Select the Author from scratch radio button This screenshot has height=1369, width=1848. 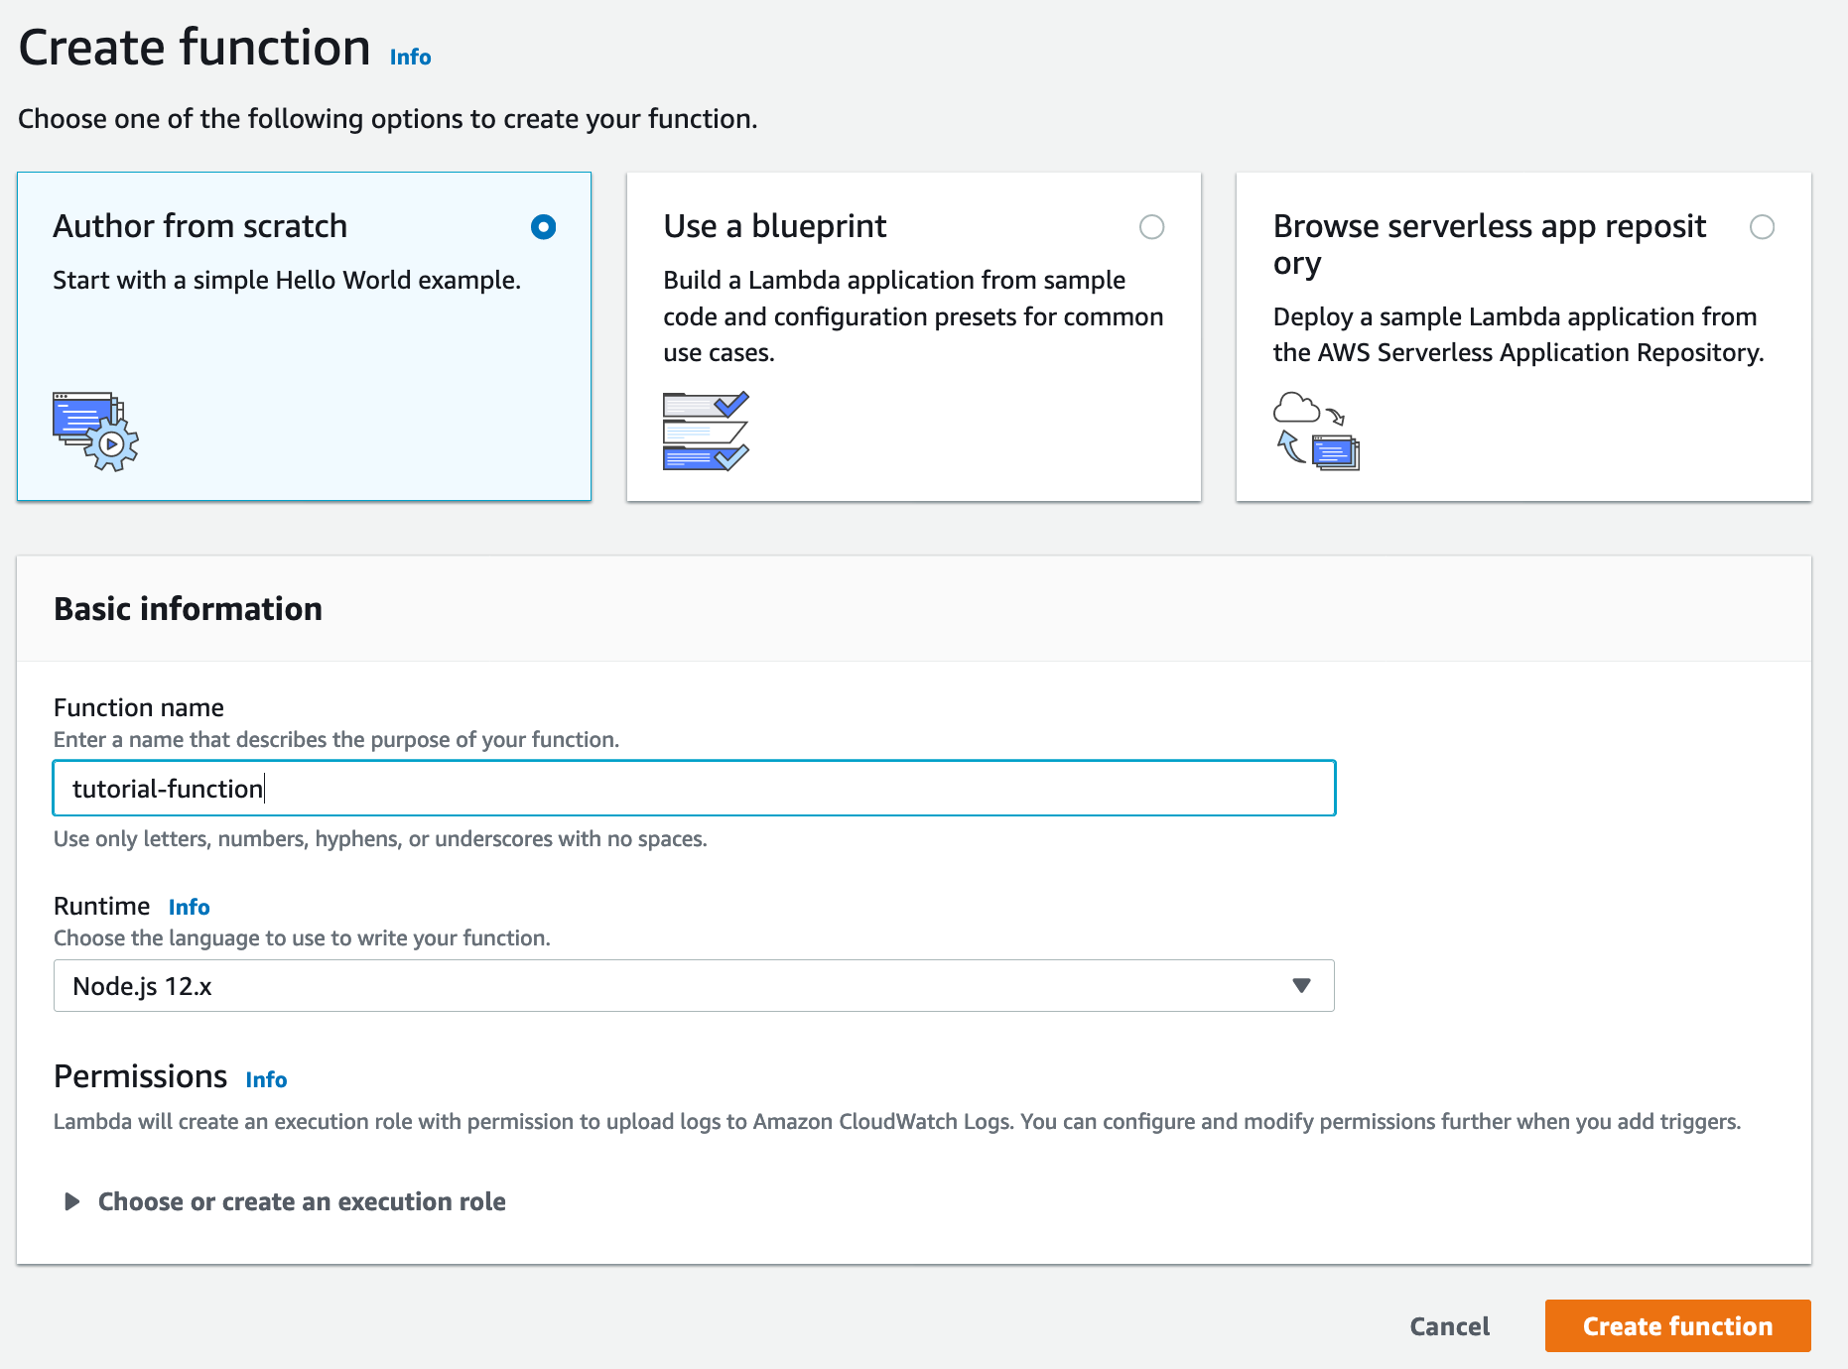[543, 228]
